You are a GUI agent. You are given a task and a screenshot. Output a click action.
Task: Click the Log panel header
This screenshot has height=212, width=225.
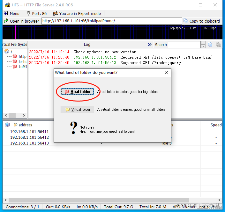coord(87,45)
